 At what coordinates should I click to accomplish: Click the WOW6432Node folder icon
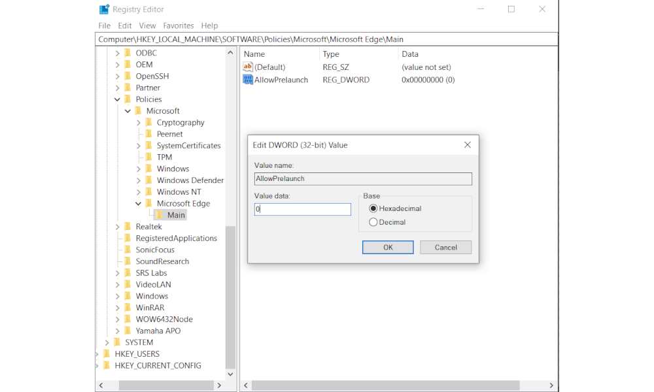[128, 319]
